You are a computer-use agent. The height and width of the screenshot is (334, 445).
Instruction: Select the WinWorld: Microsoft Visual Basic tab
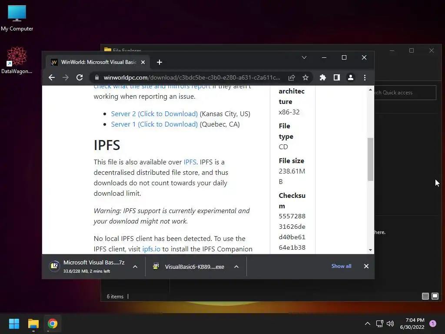(x=98, y=62)
